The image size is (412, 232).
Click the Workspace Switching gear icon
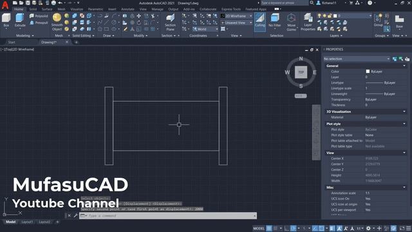(368, 228)
